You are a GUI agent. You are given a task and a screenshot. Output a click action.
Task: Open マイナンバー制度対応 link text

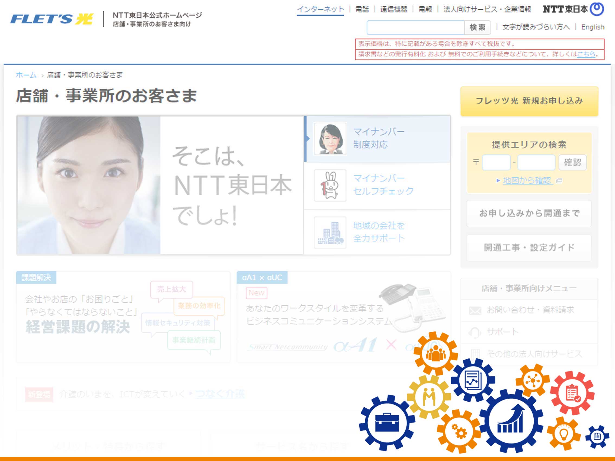[x=379, y=138]
